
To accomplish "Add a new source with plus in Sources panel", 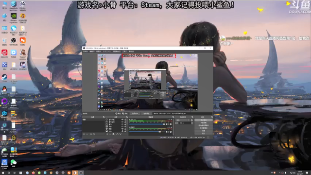I will (107, 134).
